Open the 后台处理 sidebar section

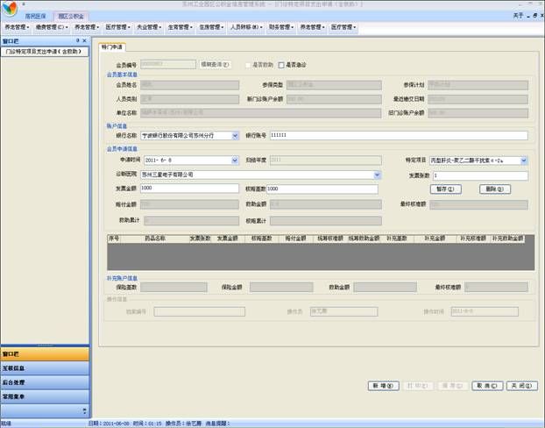[45, 382]
